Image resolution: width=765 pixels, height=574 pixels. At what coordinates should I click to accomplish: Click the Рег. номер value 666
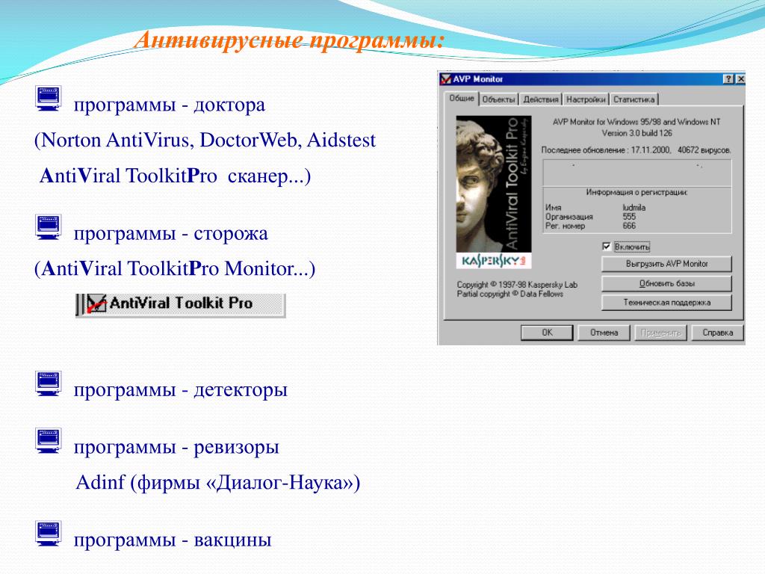(629, 226)
